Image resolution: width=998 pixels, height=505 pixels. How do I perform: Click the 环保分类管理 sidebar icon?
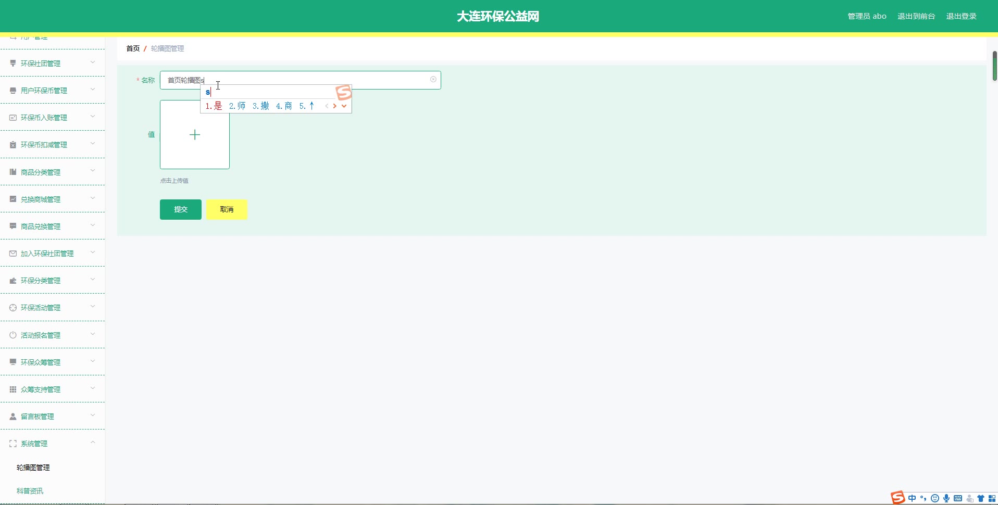click(13, 281)
